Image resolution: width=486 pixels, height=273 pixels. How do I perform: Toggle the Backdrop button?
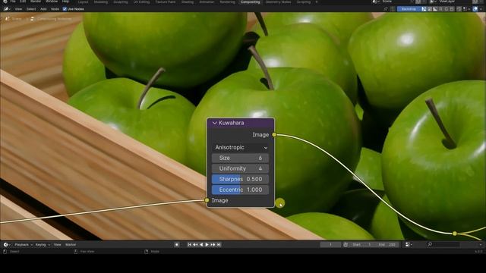pyautogui.click(x=409, y=9)
